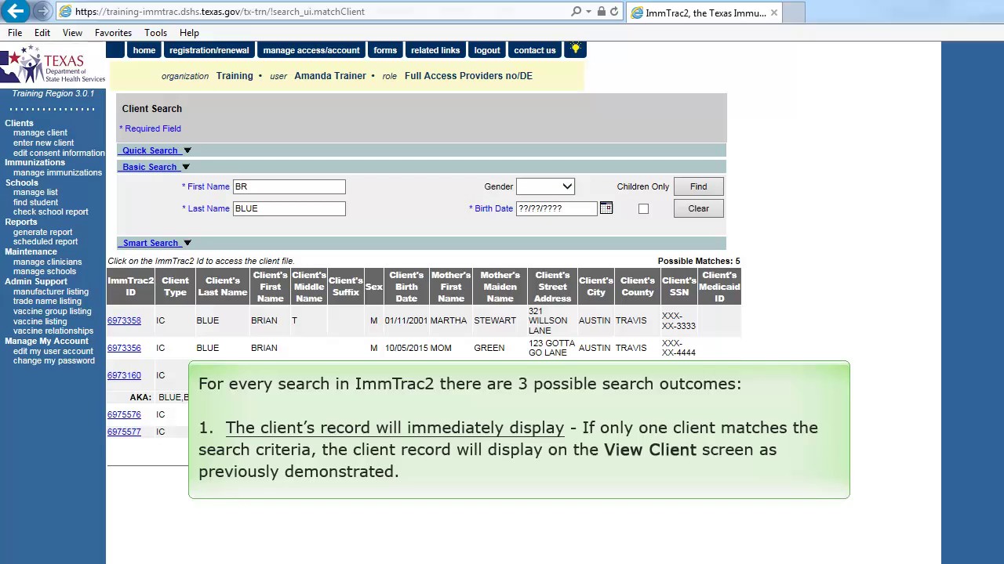Click manage schools link
The height and width of the screenshot is (564, 1004).
(x=45, y=271)
